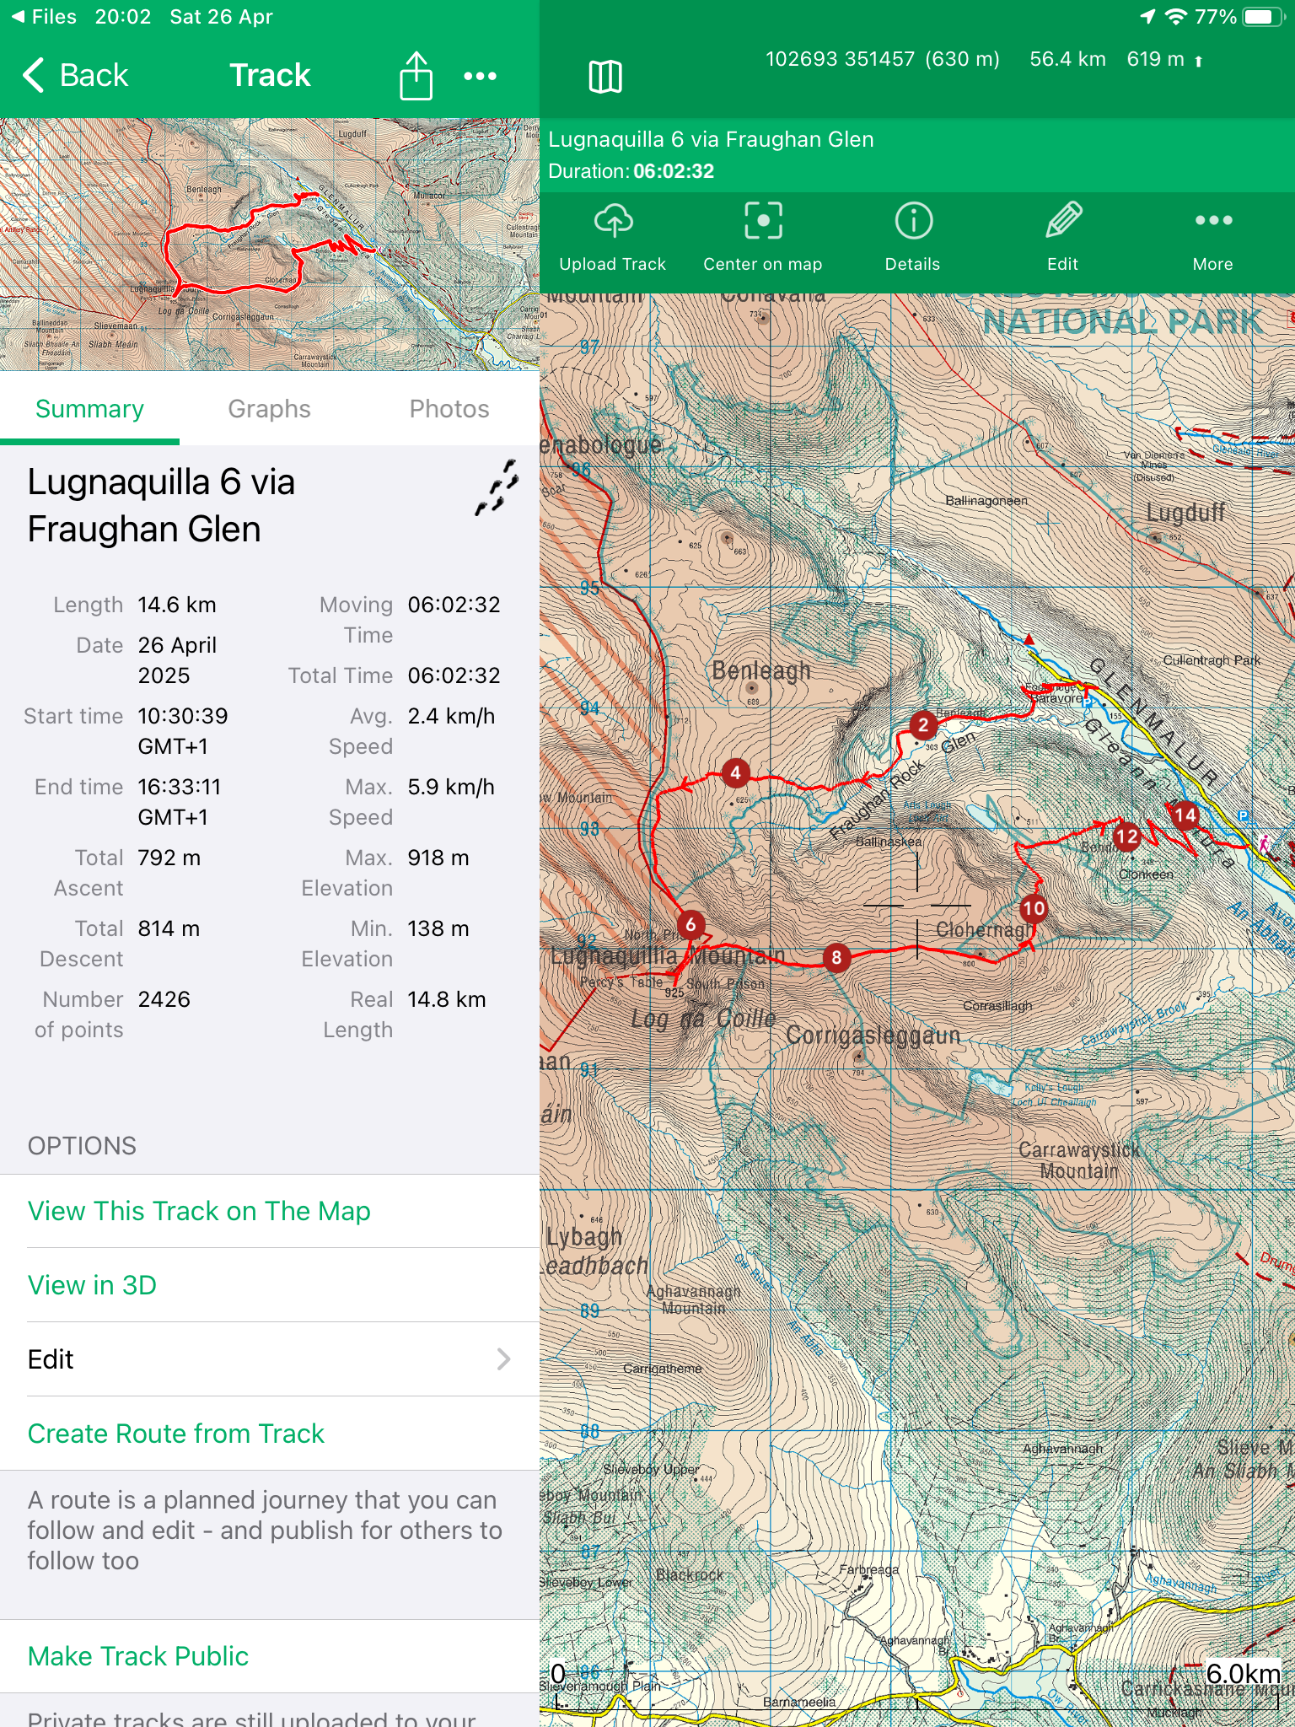Tap the Edit pencil icon
This screenshot has width=1295, height=1727.
pos(1062,222)
